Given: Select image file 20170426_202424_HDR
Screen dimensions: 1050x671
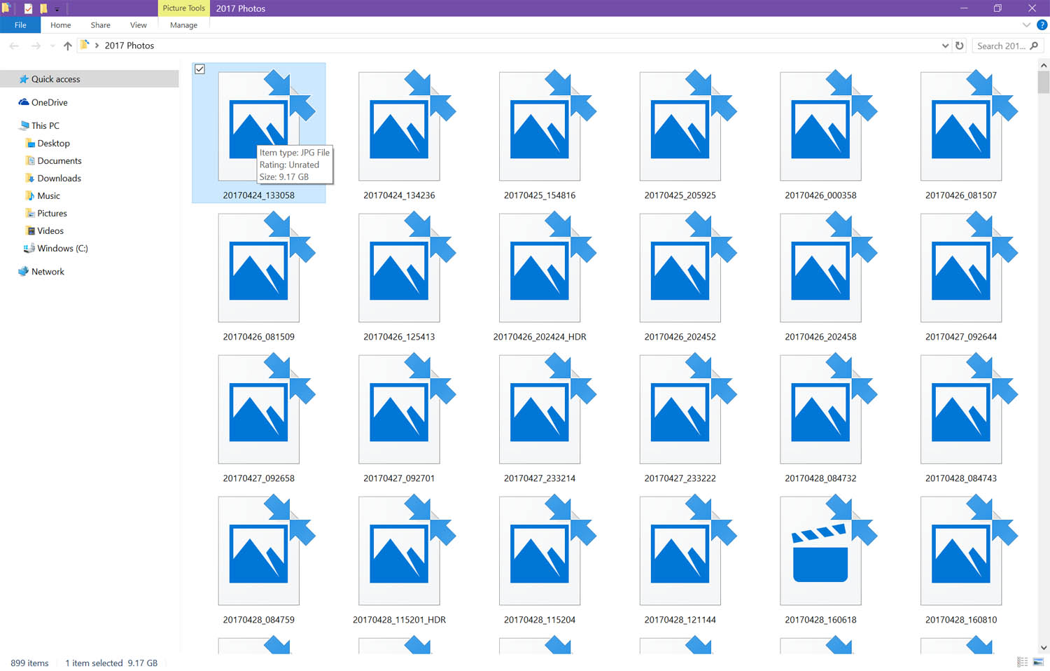Looking at the screenshot, I should click(540, 275).
